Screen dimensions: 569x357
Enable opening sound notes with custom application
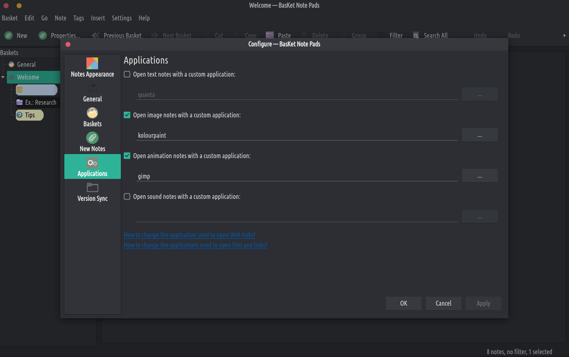click(127, 196)
